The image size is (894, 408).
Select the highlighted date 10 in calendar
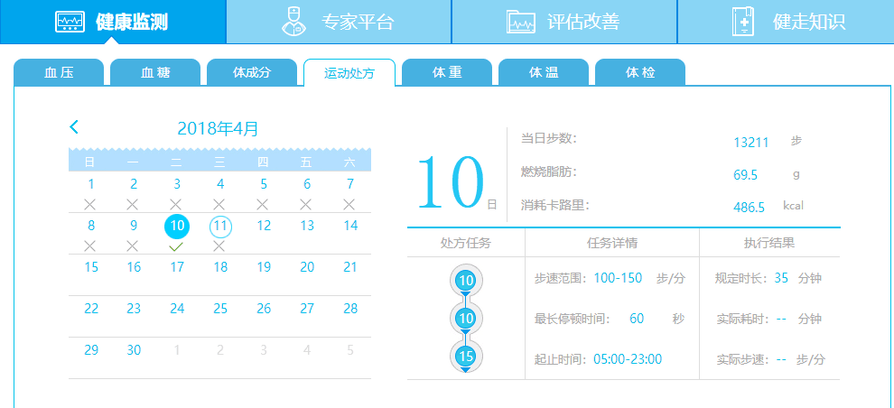[177, 227]
